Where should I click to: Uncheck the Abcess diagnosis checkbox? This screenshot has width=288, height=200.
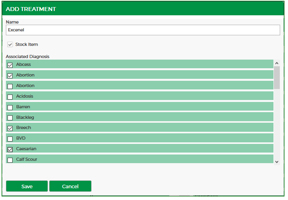click(x=10, y=65)
